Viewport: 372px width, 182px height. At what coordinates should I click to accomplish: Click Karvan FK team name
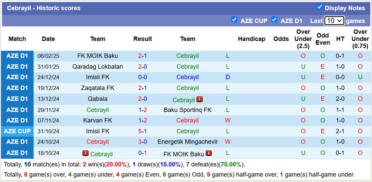click(x=98, y=120)
